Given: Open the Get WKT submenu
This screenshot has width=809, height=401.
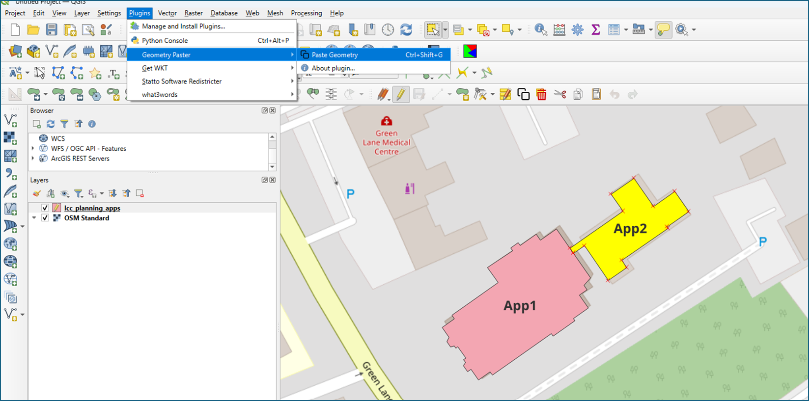Looking at the screenshot, I should point(212,68).
